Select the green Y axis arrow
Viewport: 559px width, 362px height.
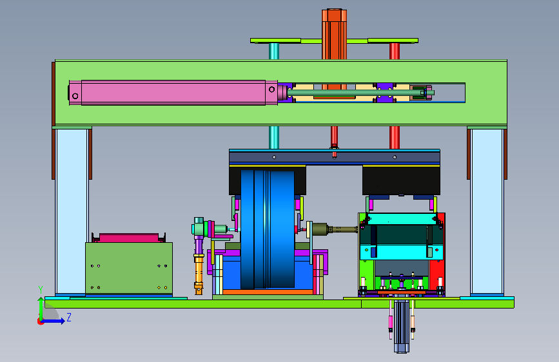coord(41,308)
